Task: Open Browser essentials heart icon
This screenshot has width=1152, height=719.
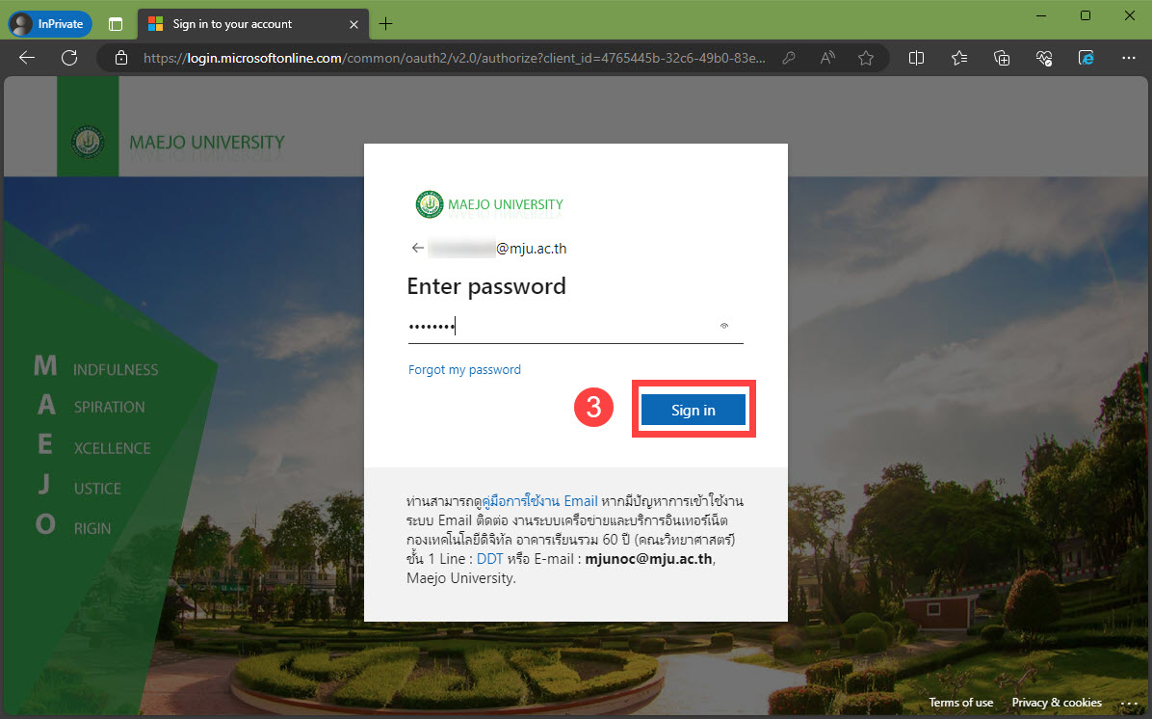Action: (x=1044, y=58)
